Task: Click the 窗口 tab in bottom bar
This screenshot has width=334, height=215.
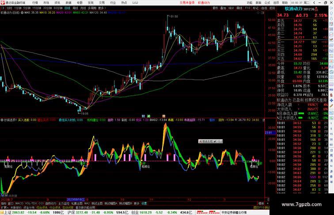Action: [x=11, y=204]
